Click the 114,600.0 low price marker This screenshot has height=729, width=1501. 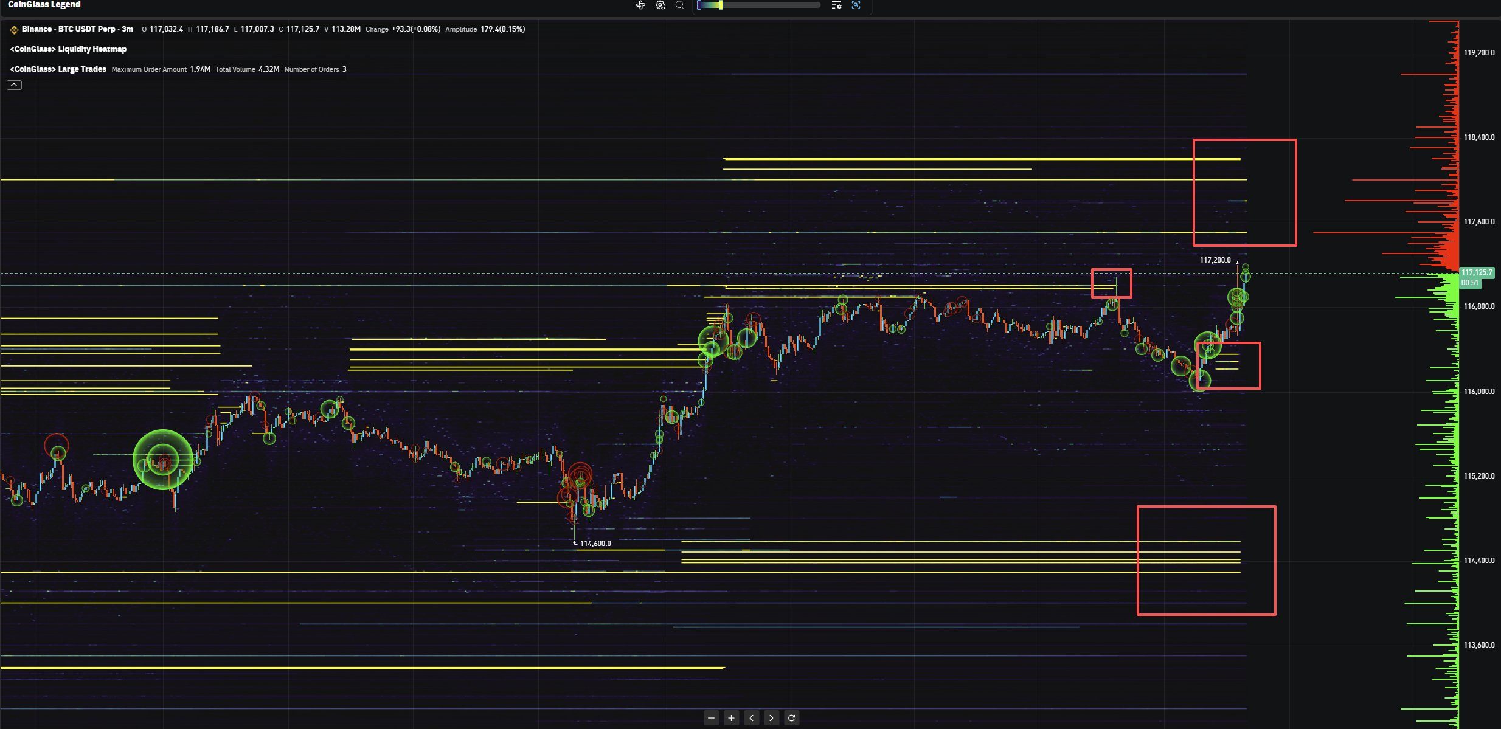point(595,544)
